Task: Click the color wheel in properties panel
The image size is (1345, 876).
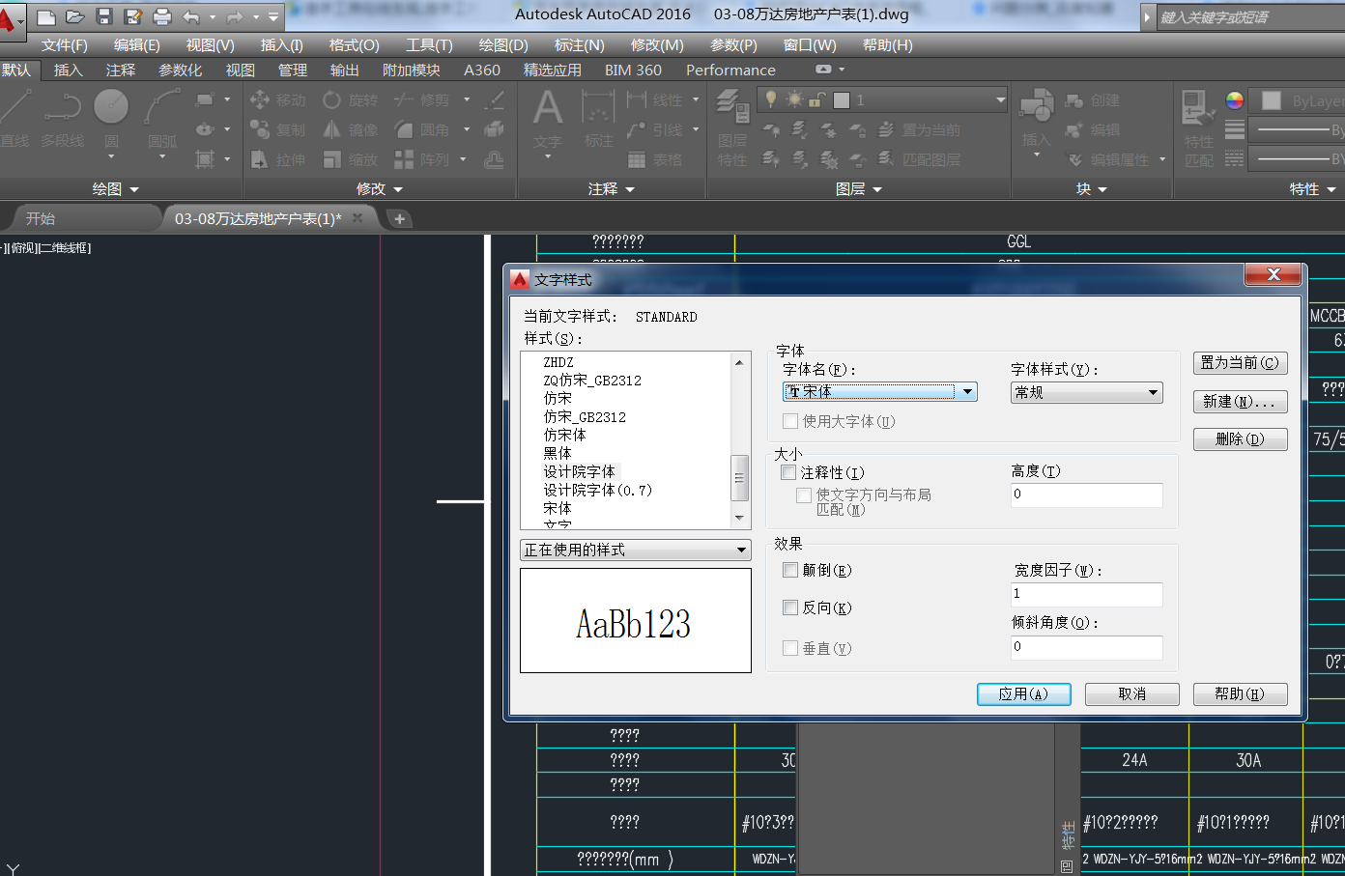Action: point(1234,100)
